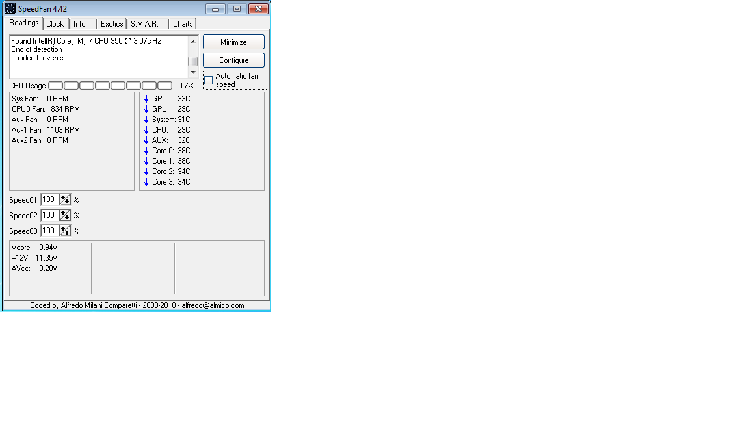Click the Speed01 spinner arrows

65,199
